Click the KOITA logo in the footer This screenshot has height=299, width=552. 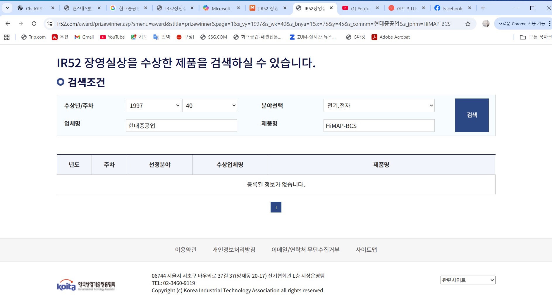coord(86,285)
